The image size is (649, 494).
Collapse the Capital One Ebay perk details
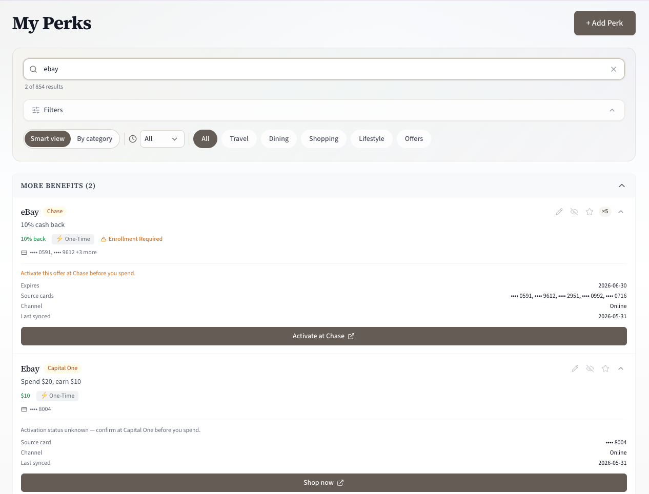(x=621, y=368)
